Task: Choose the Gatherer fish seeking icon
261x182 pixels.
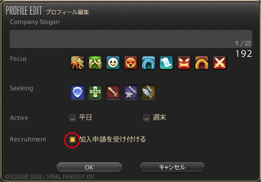Action: pos(148,92)
